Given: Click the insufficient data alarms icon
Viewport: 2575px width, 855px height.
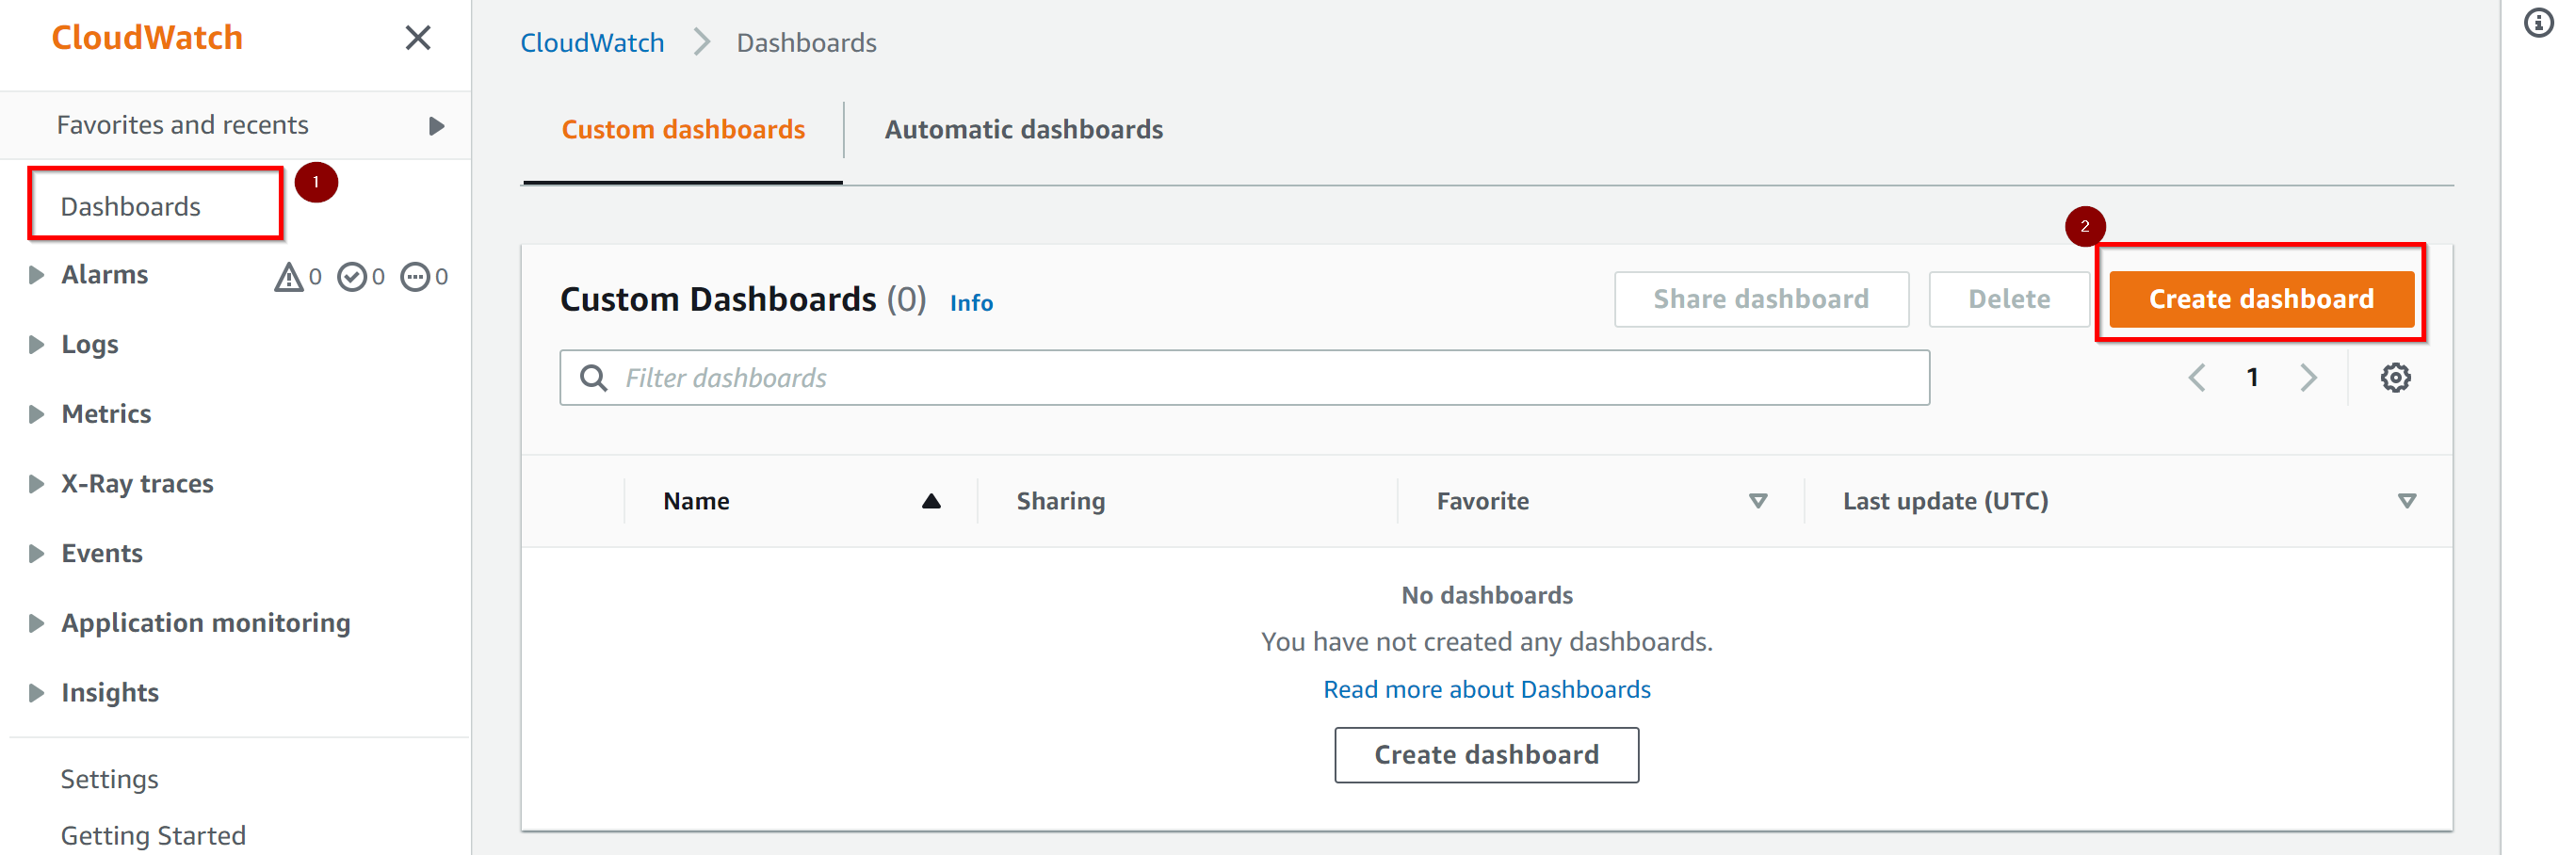Looking at the screenshot, I should pyautogui.click(x=414, y=277).
